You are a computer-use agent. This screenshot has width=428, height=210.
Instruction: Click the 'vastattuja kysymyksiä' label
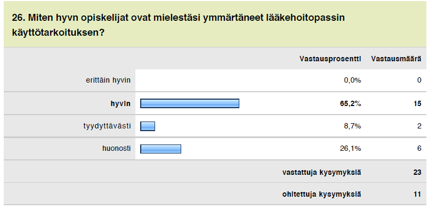321,172
